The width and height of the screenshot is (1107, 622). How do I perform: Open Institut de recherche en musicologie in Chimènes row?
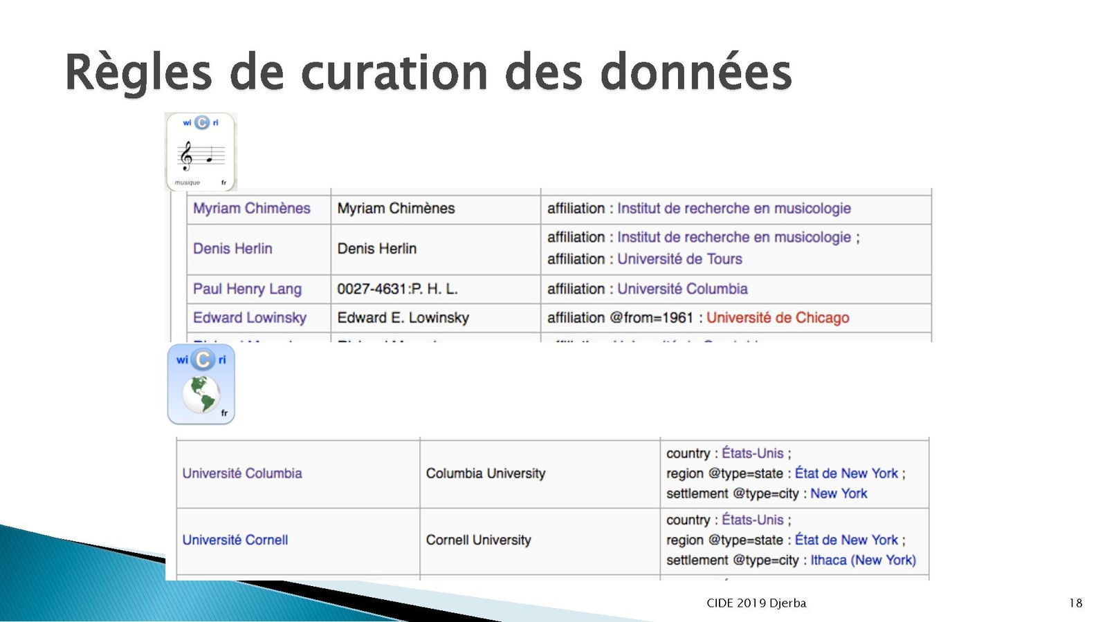click(734, 208)
